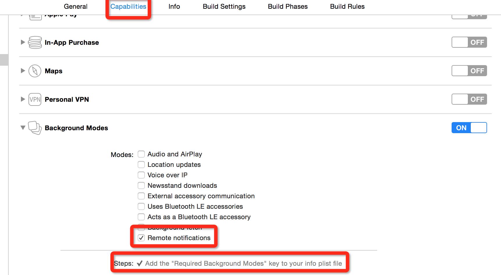Go to the Build Phases tab

point(288,6)
